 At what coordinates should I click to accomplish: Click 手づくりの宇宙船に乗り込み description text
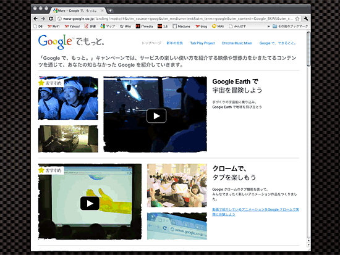coord(237,104)
